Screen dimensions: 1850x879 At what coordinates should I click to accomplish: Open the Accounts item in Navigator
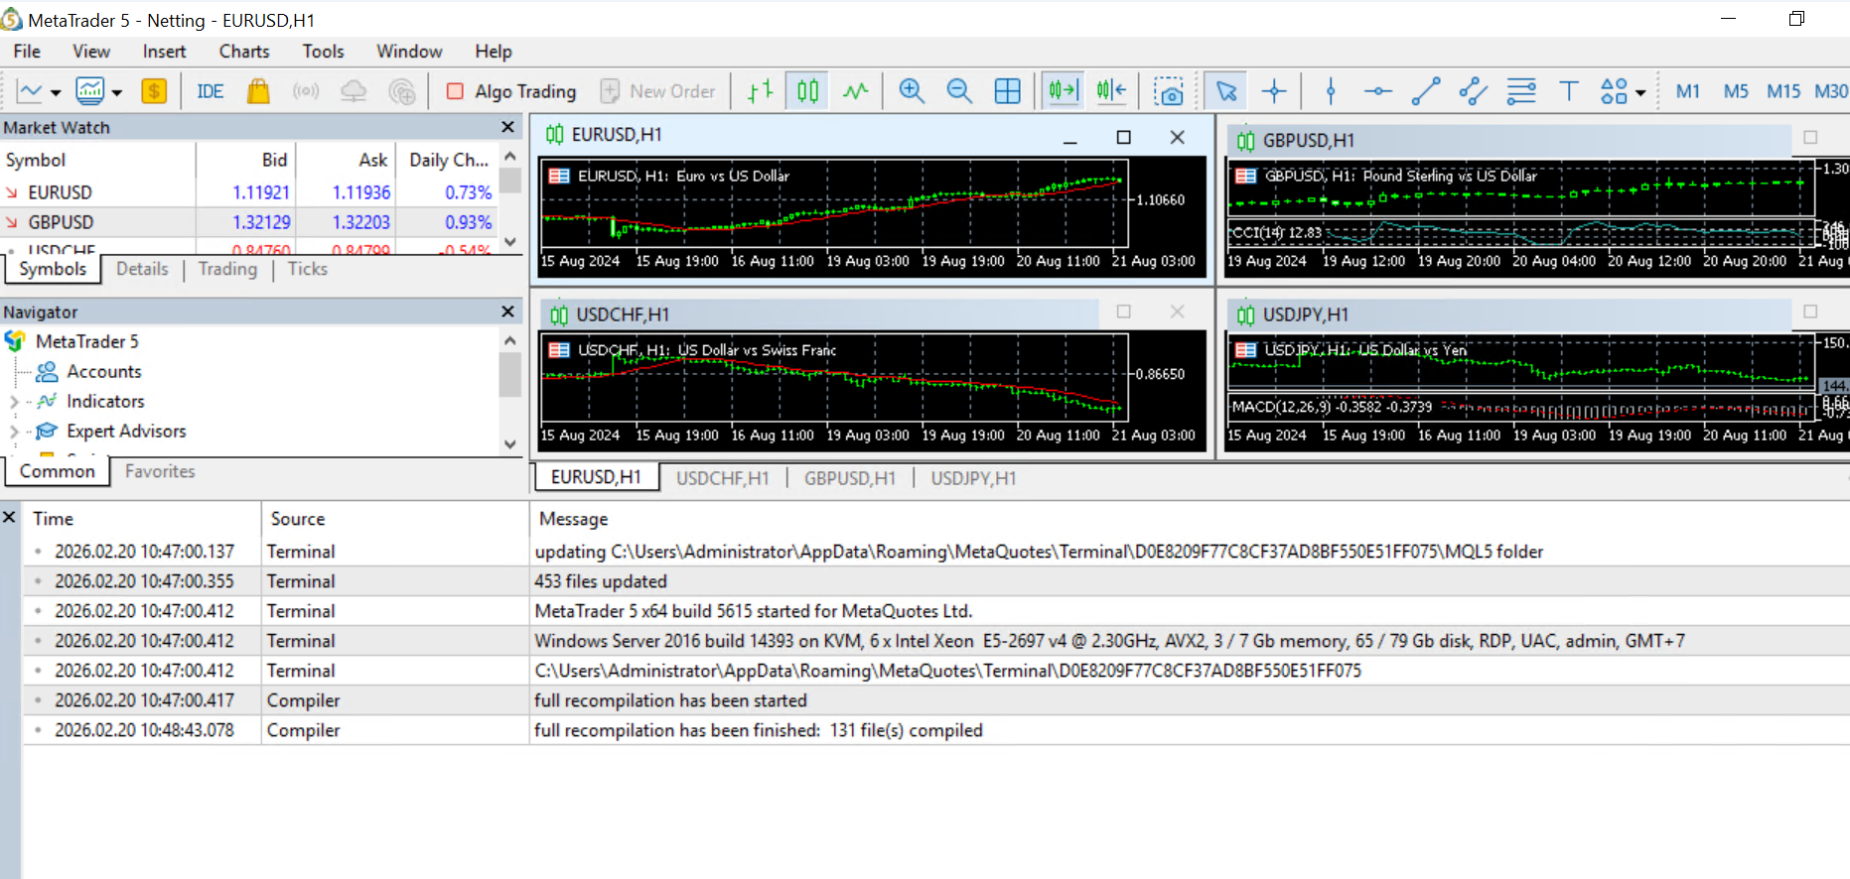103,371
